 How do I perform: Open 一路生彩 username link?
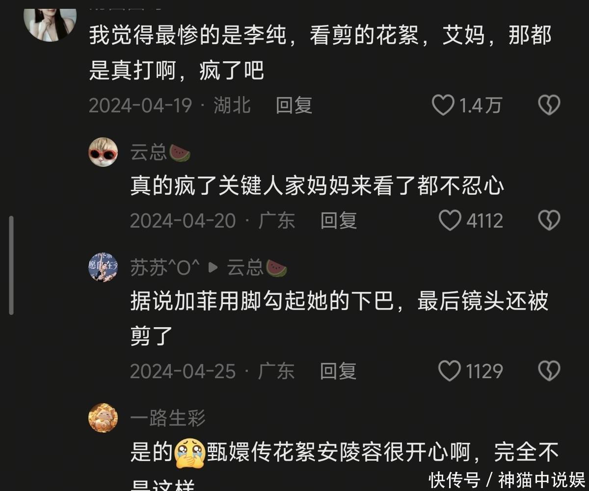(168, 418)
